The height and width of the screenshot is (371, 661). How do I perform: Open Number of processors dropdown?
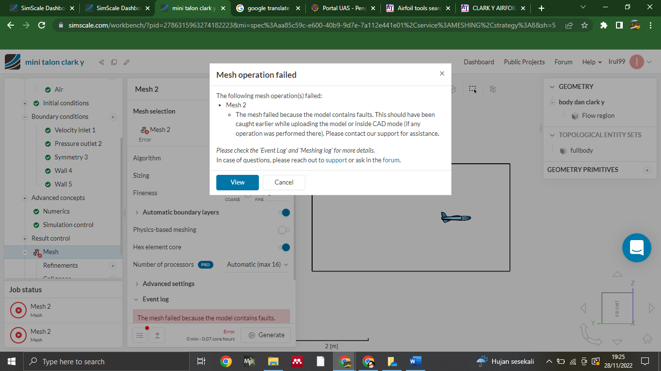point(257,265)
